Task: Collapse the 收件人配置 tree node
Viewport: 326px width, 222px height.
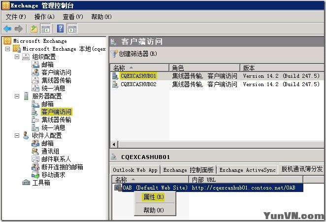Action: pos(17,135)
